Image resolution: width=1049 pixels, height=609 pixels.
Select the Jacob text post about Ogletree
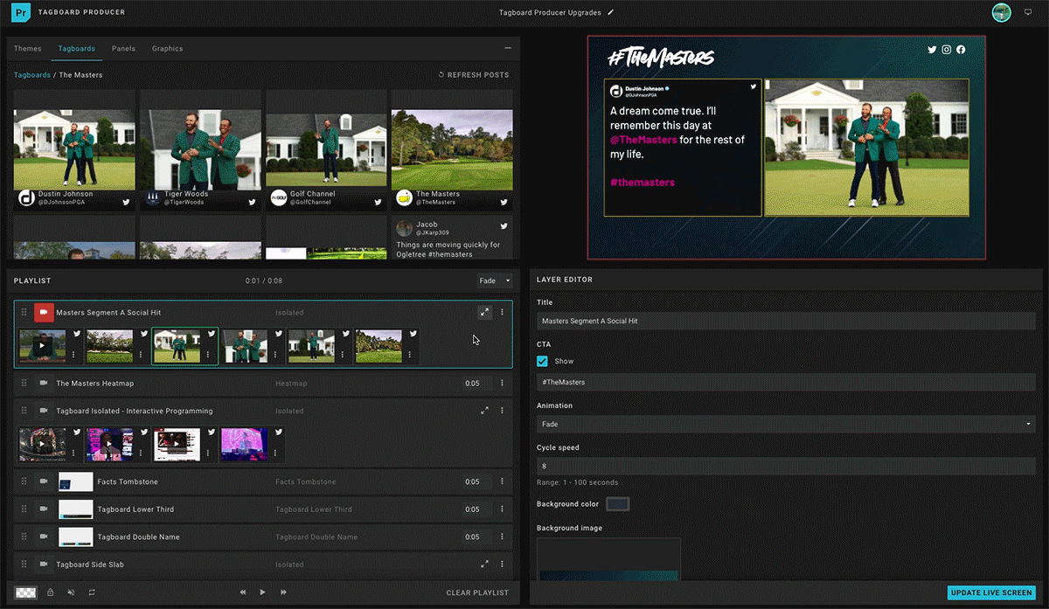point(452,238)
